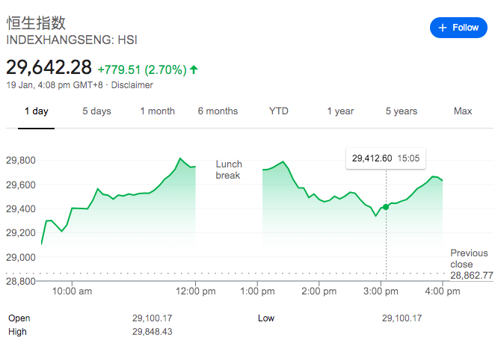The width and height of the screenshot is (501, 349).
Task: Open the 6 months chart tab
Action: point(218,111)
